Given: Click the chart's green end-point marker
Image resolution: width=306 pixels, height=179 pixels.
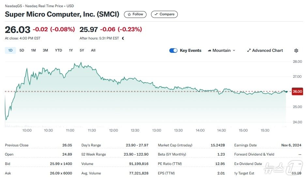Looking at the screenshot, I should point(286,92).
